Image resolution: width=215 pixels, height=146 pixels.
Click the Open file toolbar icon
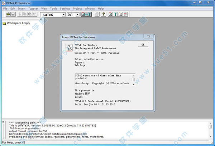pyautogui.click(x=8, y=14)
